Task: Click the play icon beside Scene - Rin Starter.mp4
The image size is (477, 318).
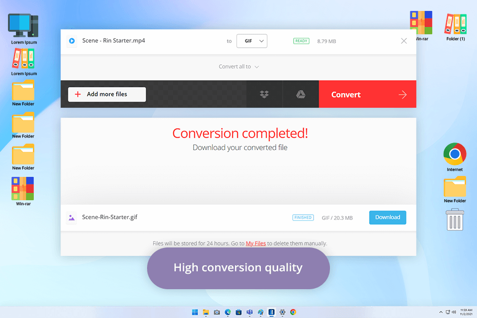Action: tap(72, 41)
